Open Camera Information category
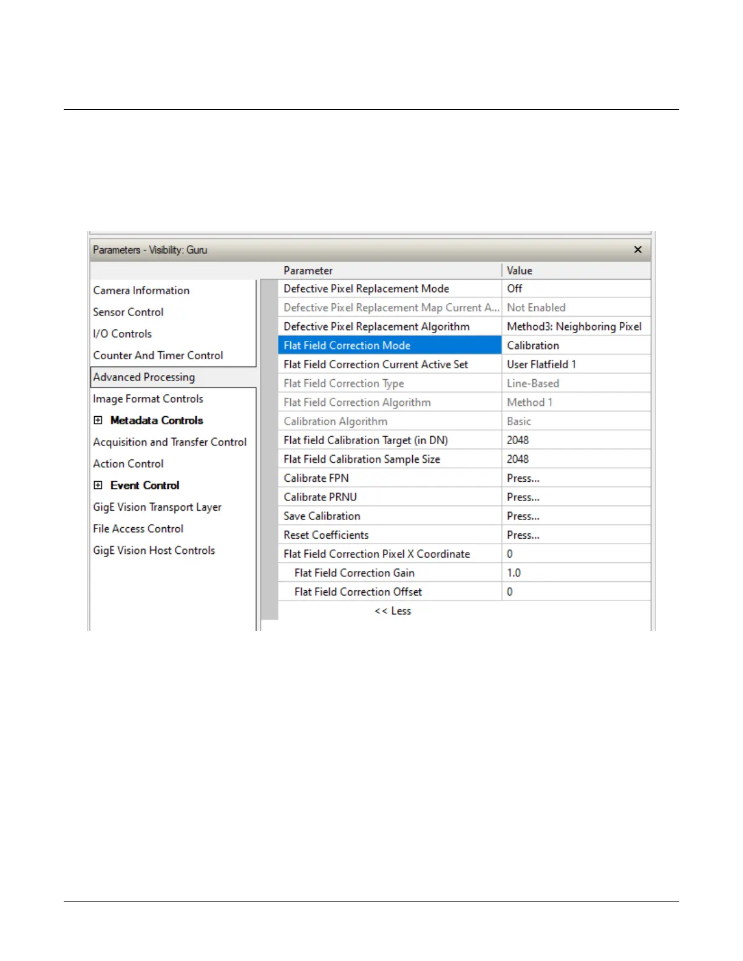Screen dimensions: 743x961 point(141,291)
